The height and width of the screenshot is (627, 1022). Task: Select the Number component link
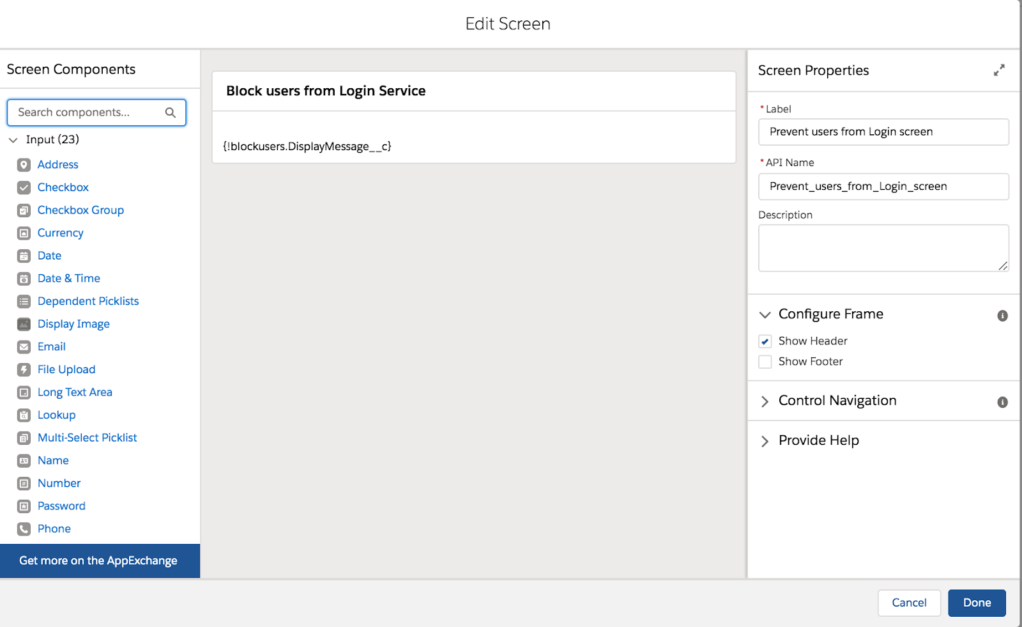pos(59,483)
